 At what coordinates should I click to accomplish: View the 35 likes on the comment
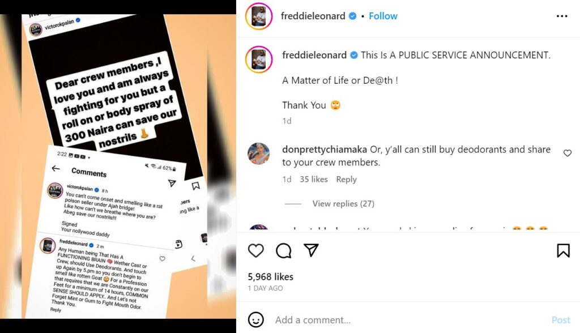click(314, 179)
